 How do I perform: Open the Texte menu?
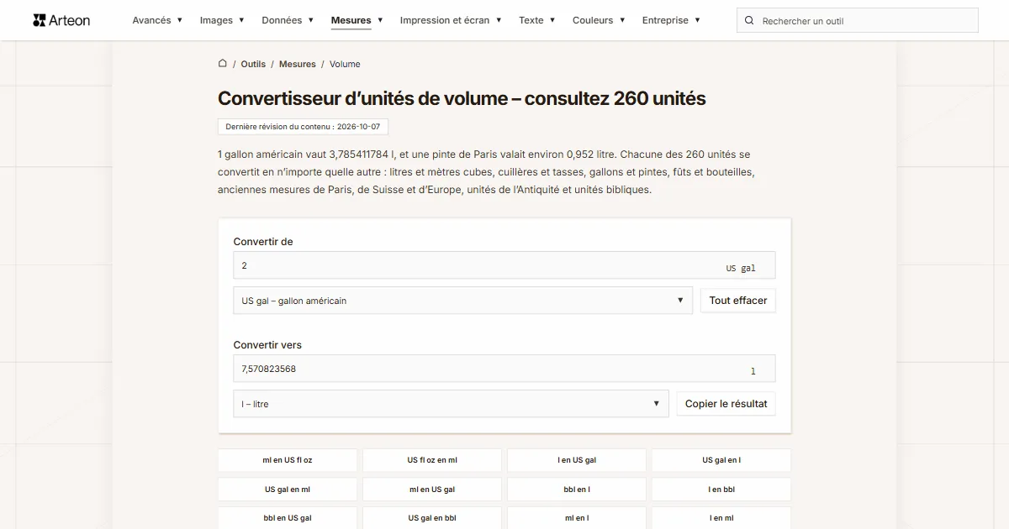click(x=536, y=20)
